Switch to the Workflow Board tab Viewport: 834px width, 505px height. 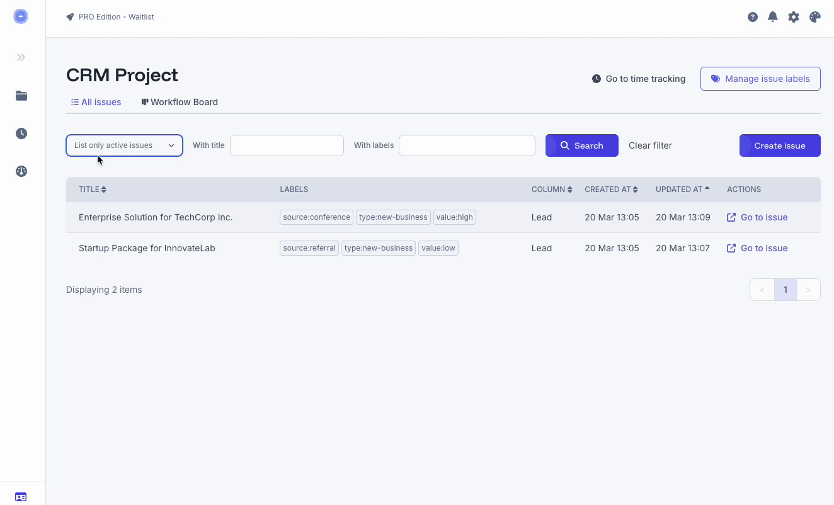[x=180, y=102]
